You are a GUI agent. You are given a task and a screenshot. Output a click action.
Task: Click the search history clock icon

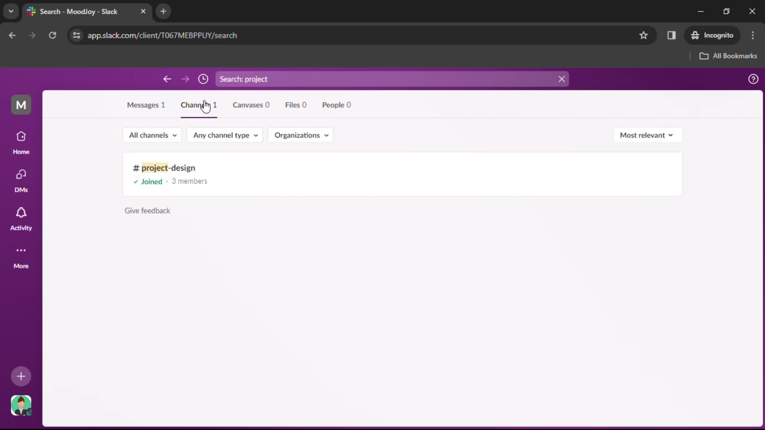tap(203, 79)
